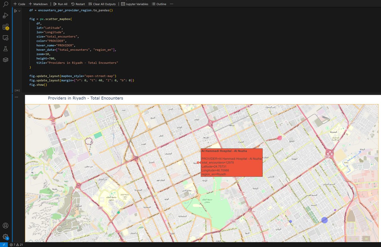This screenshot has width=381, height=247.
Task: Open the Remote Explorer view
Action: pos(5,38)
